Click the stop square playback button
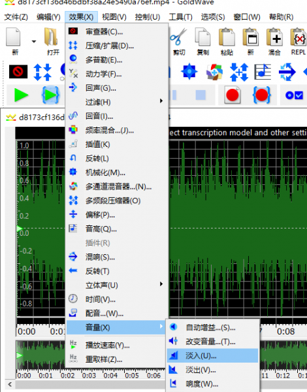 coord(201,95)
